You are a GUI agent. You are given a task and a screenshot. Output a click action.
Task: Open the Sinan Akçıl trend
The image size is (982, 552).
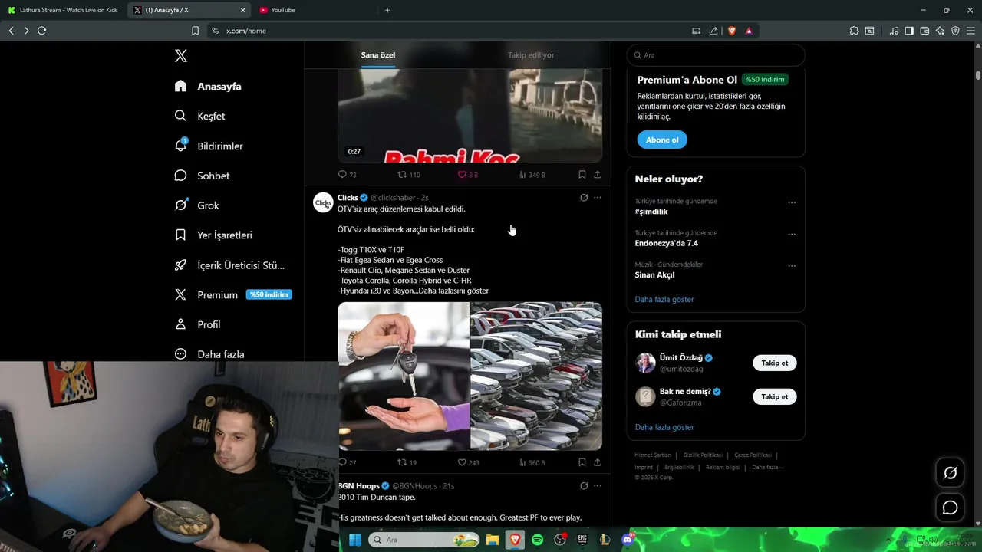pyautogui.click(x=654, y=274)
